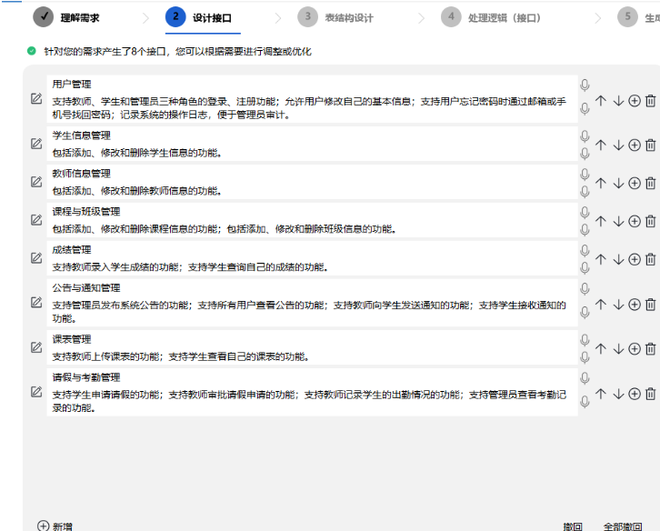Go to the 理解需求 step
Image resolution: width=660 pixels, height=531 pixels.
(68, 16)
